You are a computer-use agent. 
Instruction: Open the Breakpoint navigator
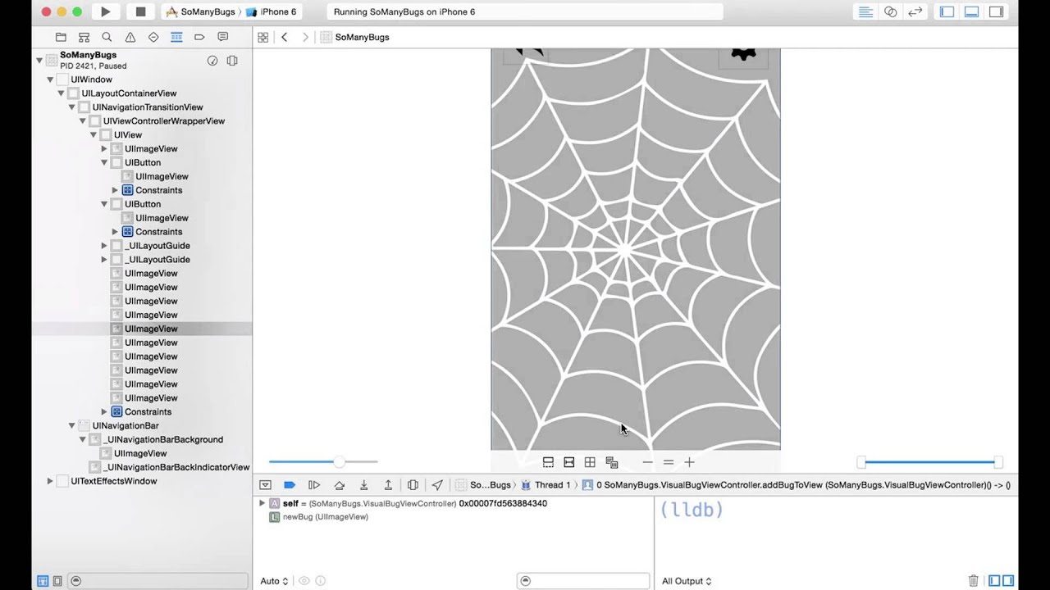(199, 37)
